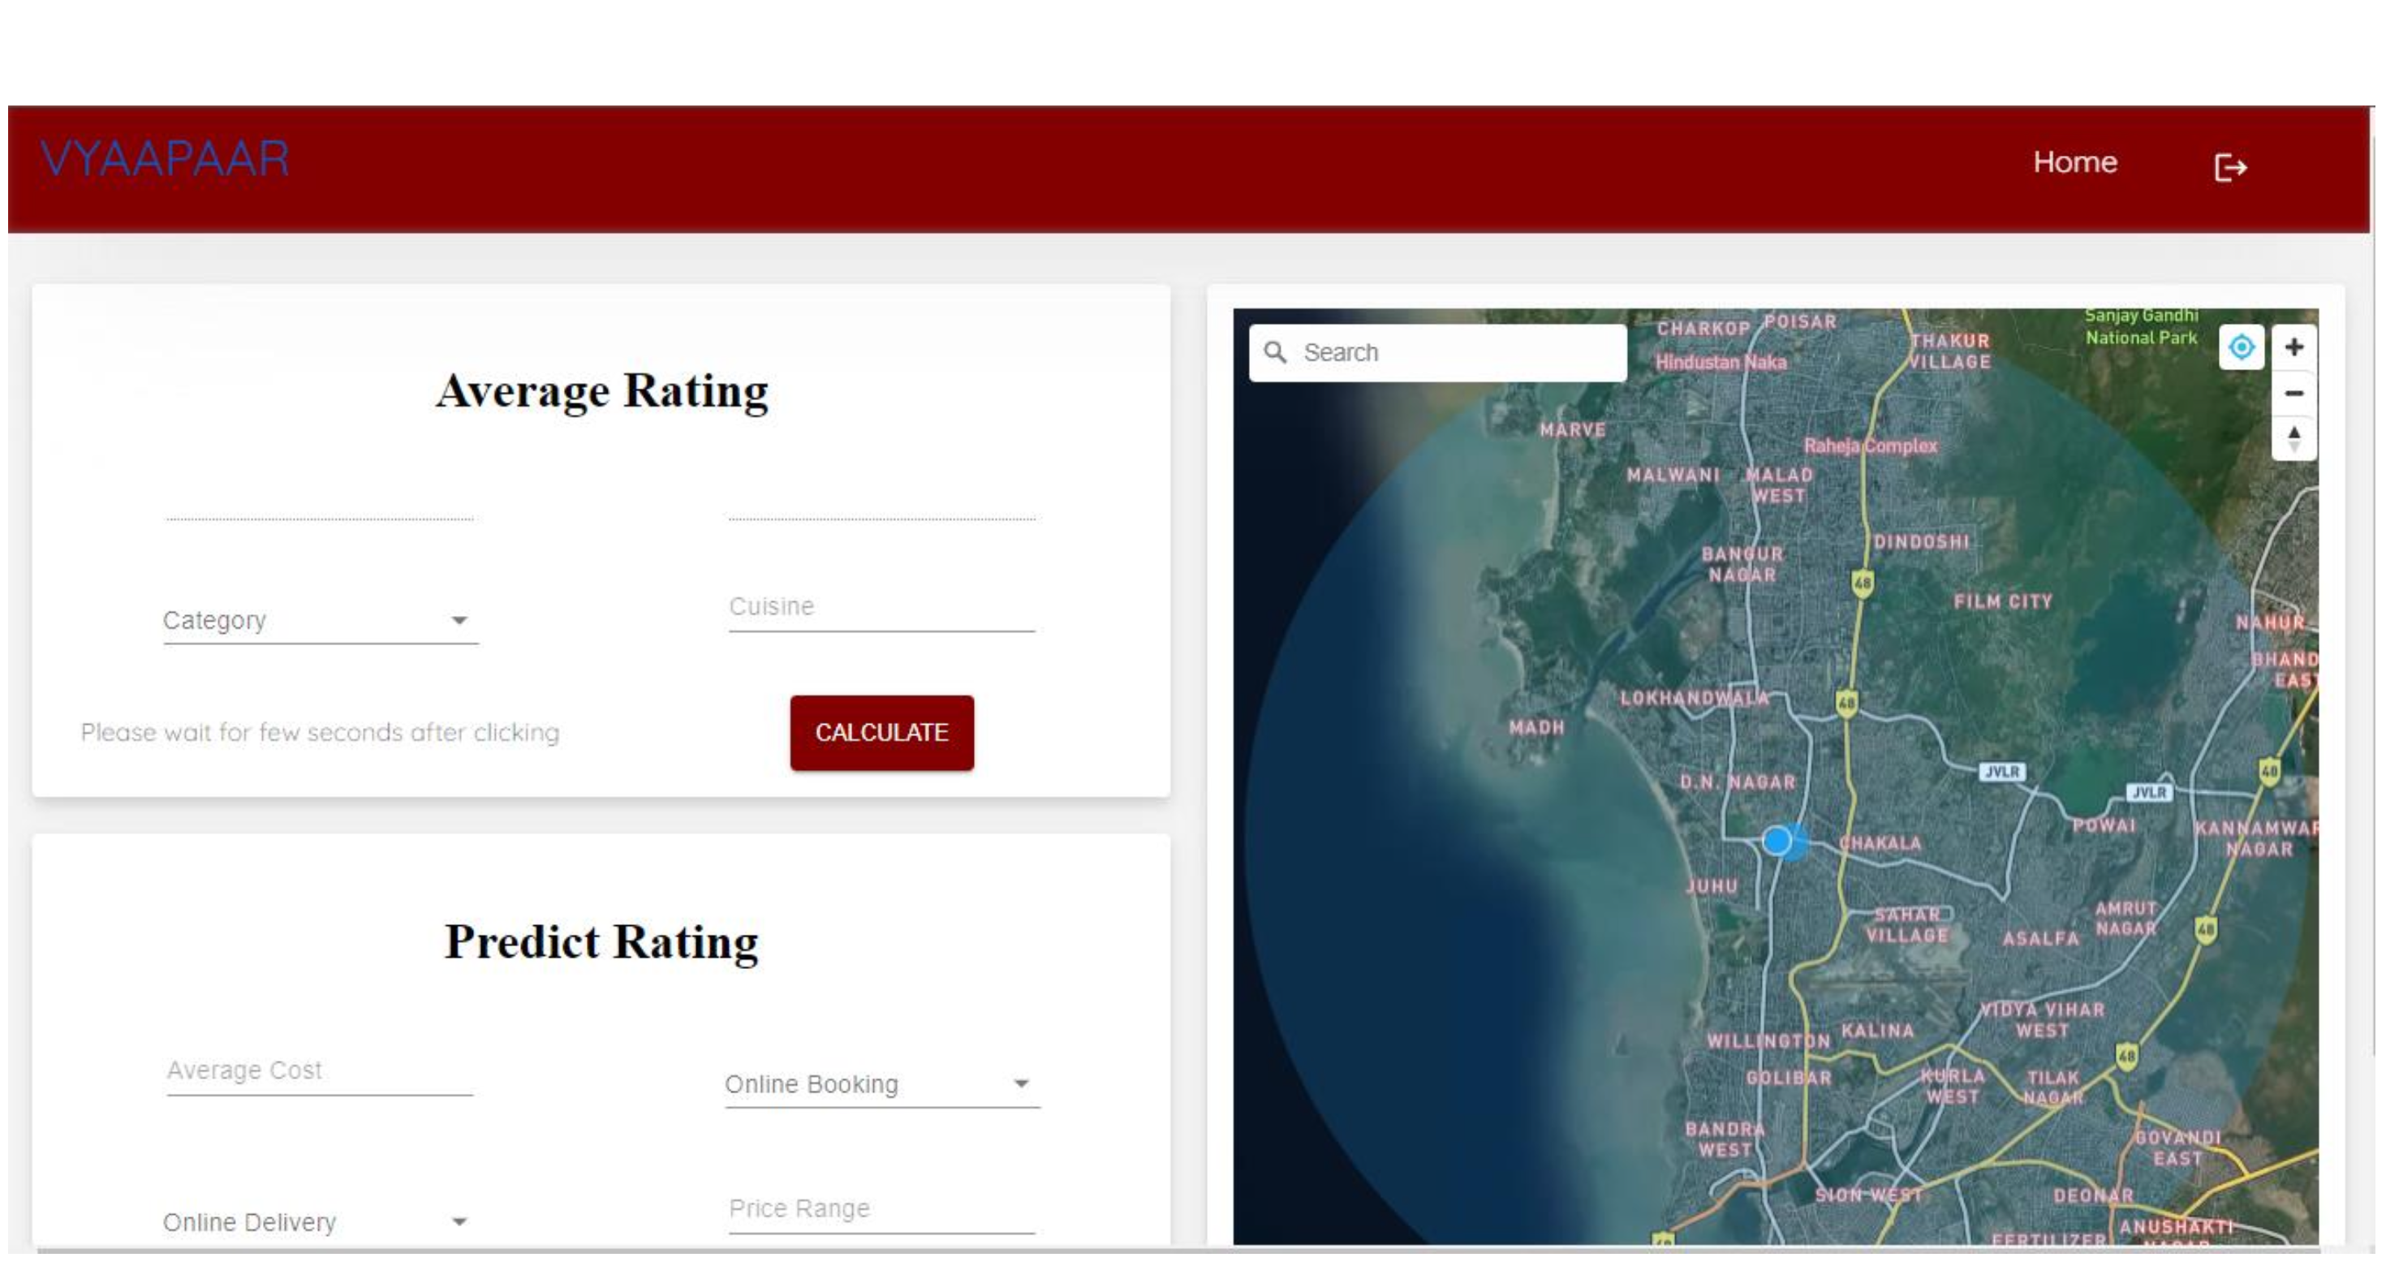
Task: Open the Home menu item
Action: point(2075,162)
